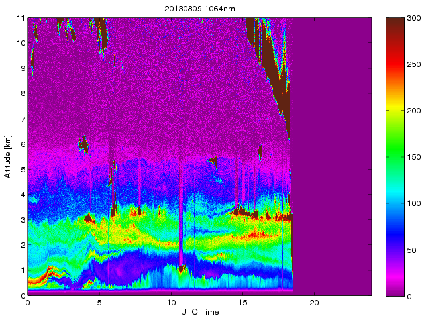This screenshot has height=318, width=424.
Task: Click the 3 tick label on the altitude axis
Action: coord(22,220)
